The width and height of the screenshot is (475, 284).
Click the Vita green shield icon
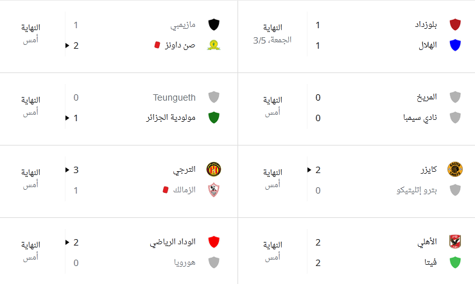click(x=455, y=263)
